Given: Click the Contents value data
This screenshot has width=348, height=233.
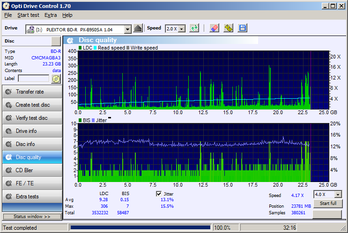Looking at the screenshot, I should [x=57, y=71].
